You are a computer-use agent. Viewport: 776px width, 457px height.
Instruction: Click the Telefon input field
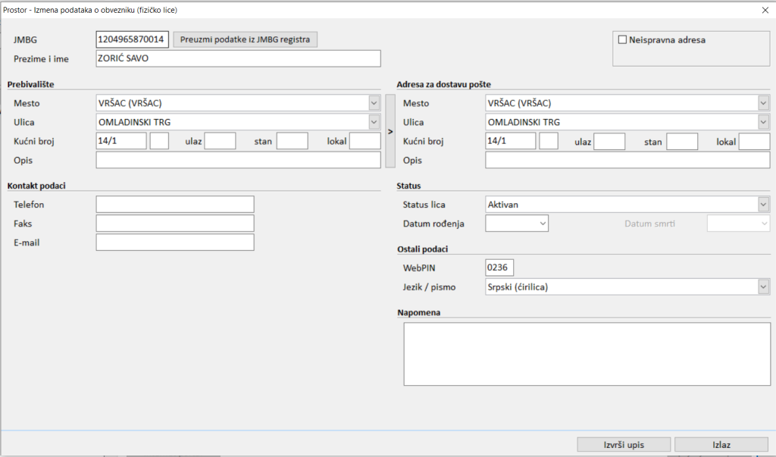tap(175, 205)
